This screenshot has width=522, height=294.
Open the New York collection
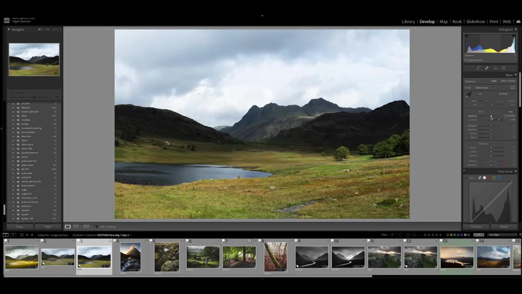26,136
